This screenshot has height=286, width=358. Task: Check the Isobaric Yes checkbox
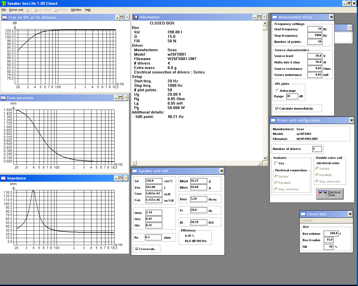coord(276,163)
